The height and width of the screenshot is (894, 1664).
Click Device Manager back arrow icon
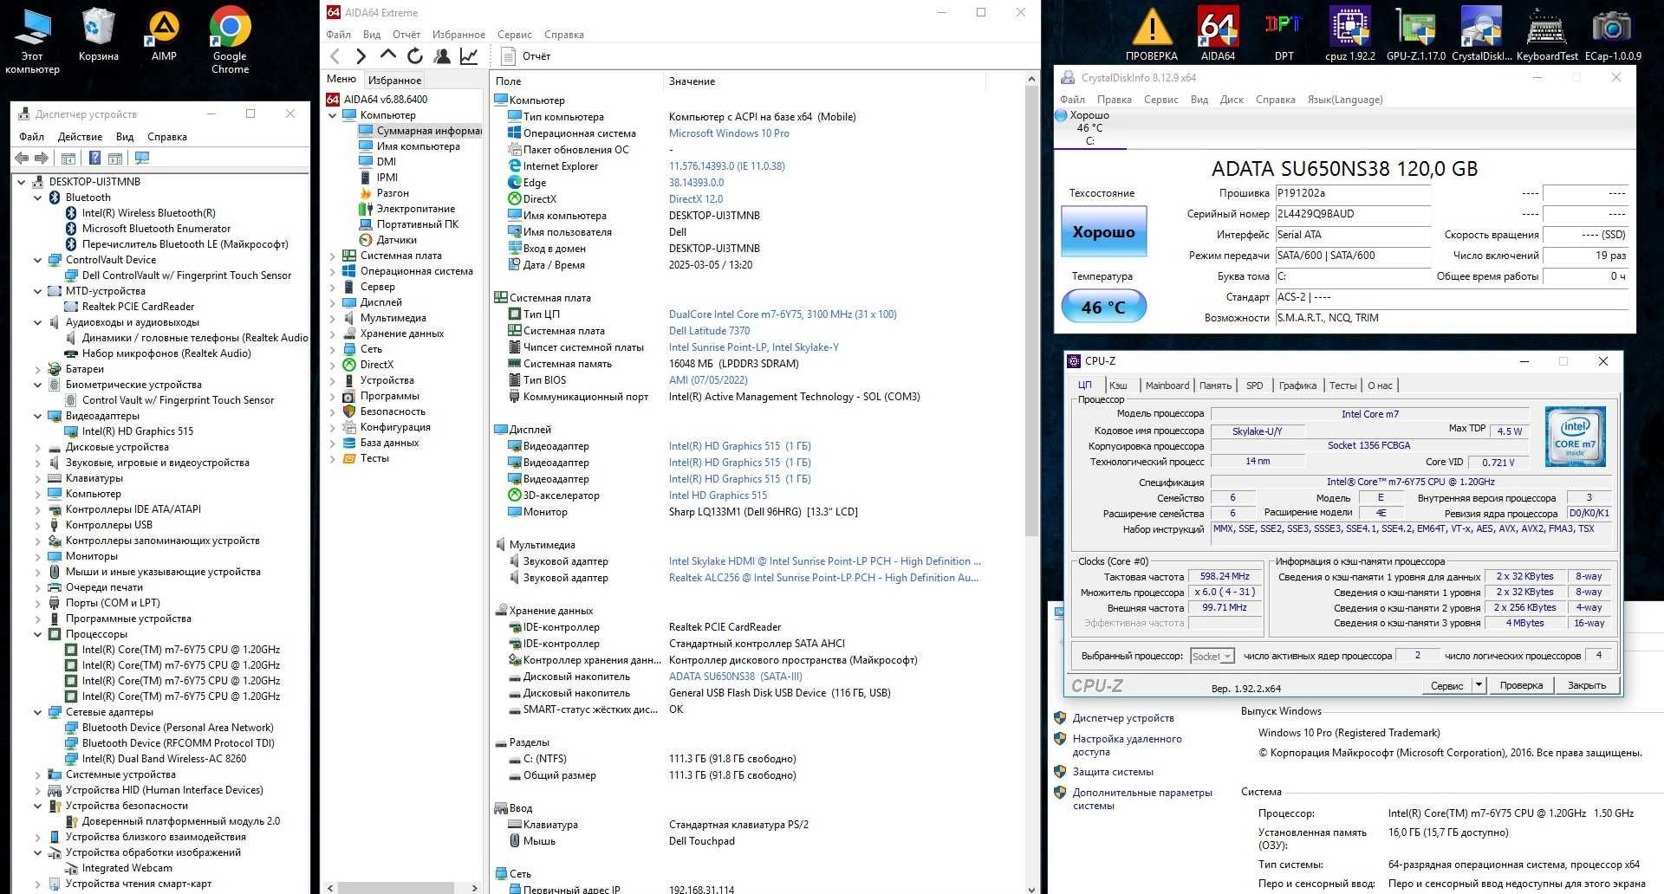tap(22, 159)
